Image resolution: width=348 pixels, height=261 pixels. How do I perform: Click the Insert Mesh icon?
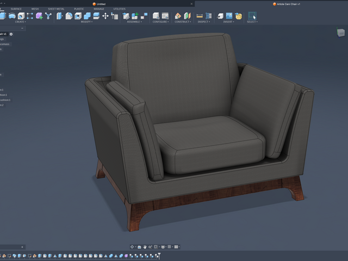(x=239, y=16)
